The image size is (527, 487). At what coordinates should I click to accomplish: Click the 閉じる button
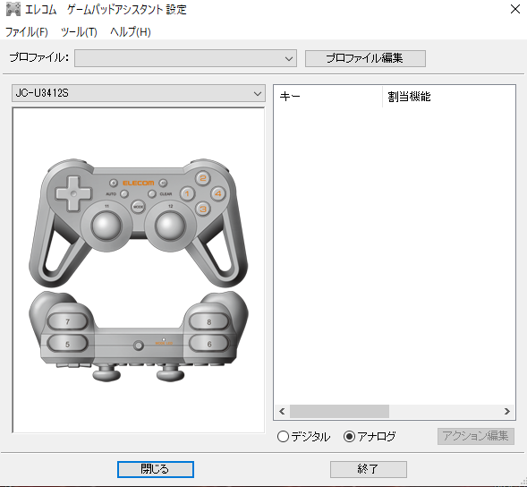pyautogui.click(x=156, y=469)
